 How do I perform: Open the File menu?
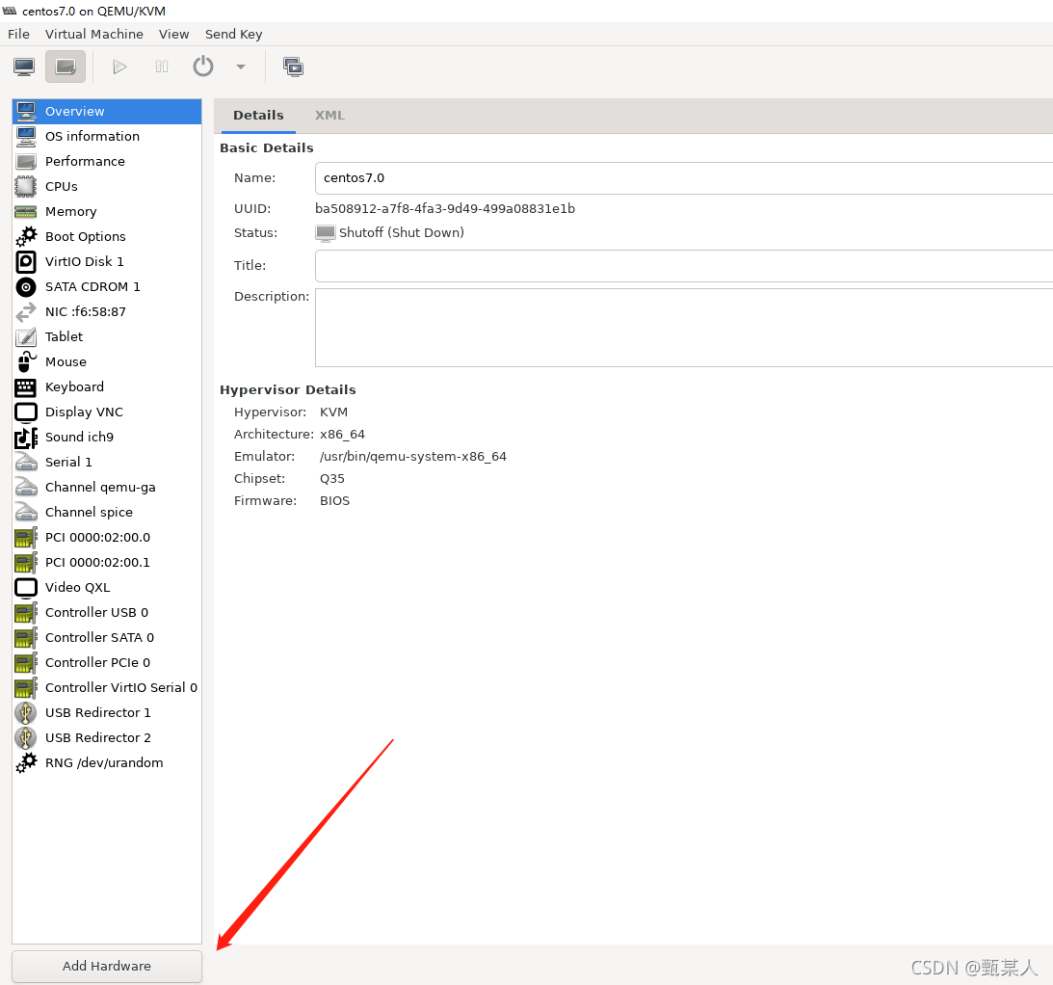click(19, 35)
